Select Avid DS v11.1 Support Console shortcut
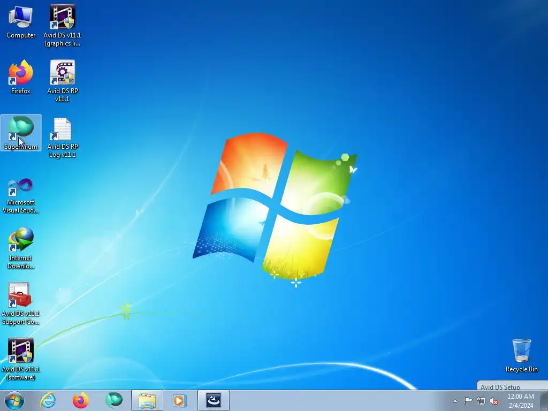 tap(21, 304)
